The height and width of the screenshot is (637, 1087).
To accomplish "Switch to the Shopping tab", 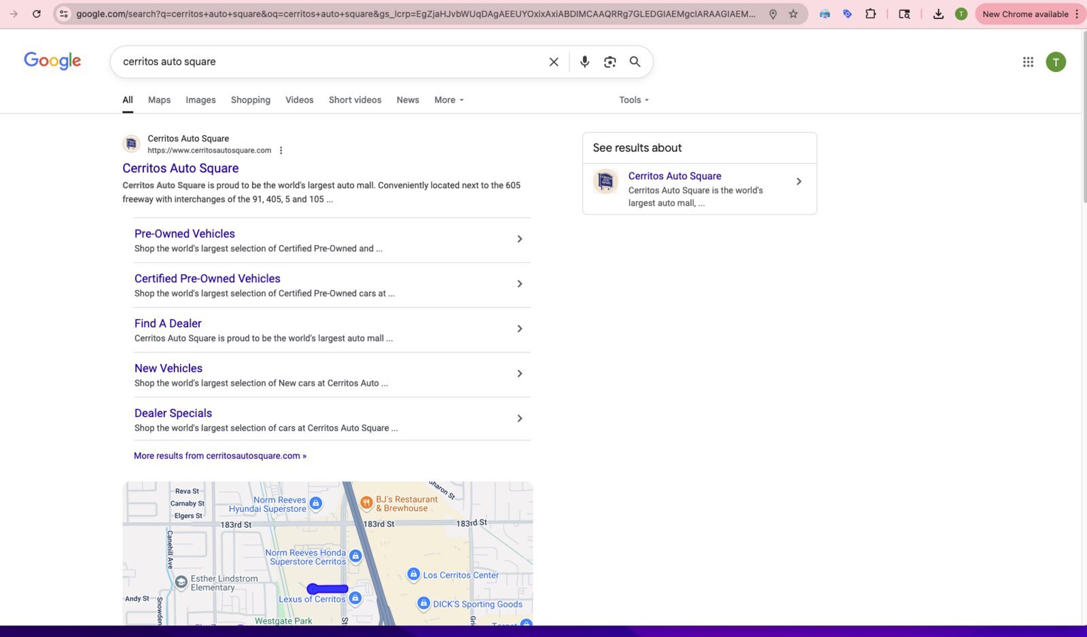I will (251, 100).
